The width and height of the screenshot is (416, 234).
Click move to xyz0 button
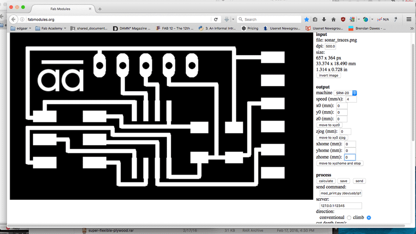329,125
